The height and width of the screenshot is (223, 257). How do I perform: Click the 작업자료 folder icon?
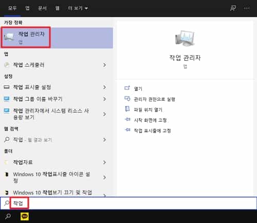click(x=6, y=162)
